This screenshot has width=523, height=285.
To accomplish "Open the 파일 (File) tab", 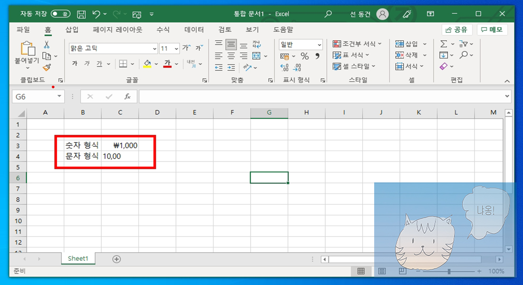I will pos(23,29).
